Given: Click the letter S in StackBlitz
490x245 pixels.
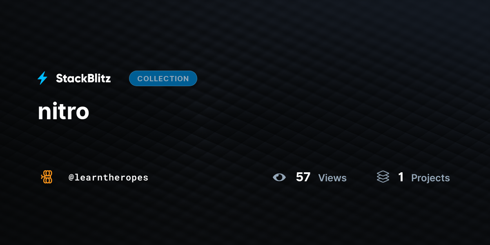Looking at the screenshot, I should [60, 78].
